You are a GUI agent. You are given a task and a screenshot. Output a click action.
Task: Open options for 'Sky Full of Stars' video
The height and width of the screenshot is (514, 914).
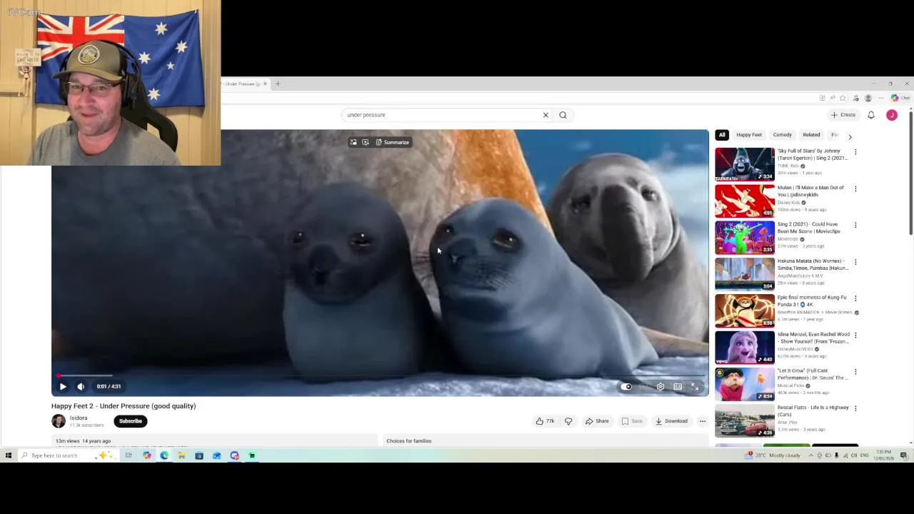[x=855, y=152]
